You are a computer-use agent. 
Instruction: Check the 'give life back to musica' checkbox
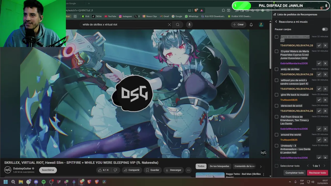[276, 95]
